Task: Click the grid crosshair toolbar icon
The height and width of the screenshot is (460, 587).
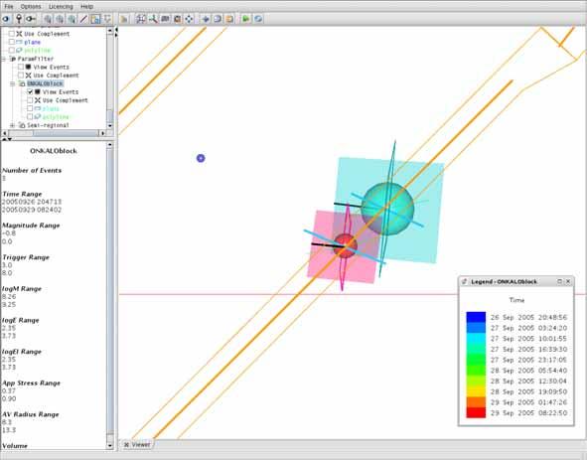Action: (x=141, y=18)
